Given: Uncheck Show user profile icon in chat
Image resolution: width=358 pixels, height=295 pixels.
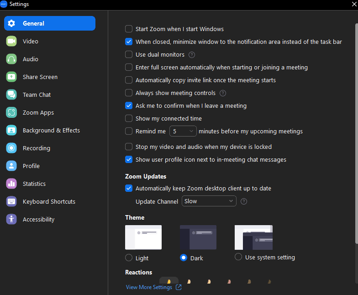Looking at the screenshot, I should [x=129, y=159].
